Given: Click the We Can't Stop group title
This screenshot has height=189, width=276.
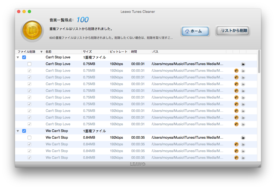Looking at the screenshot, I should pyautogui.click(x=57, y=131).
